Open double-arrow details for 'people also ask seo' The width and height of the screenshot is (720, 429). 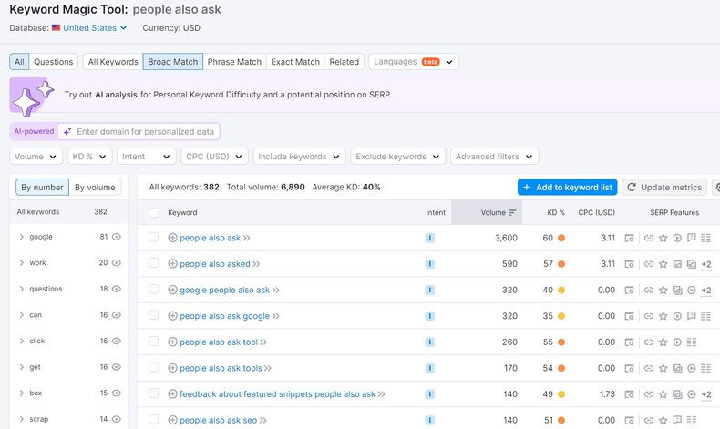click(263, 420)
